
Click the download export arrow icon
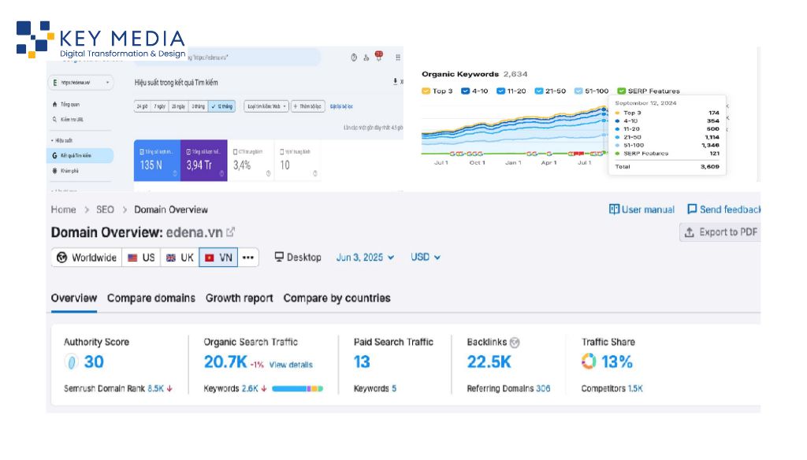tap(396, 81)
